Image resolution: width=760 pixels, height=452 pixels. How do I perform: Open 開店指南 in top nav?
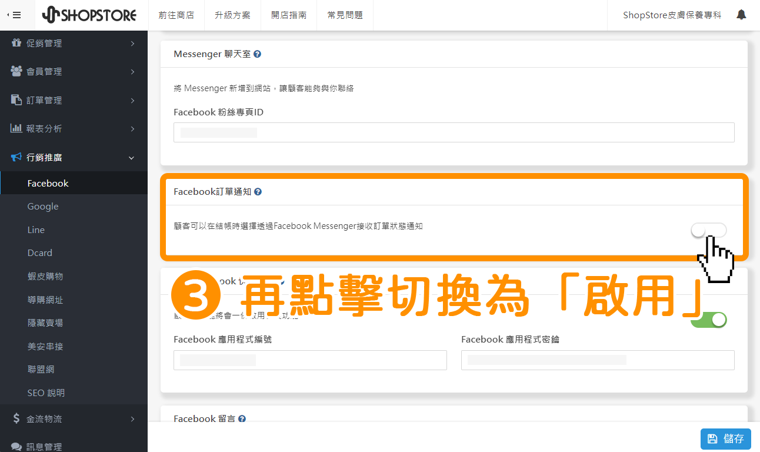click(289, 15)
